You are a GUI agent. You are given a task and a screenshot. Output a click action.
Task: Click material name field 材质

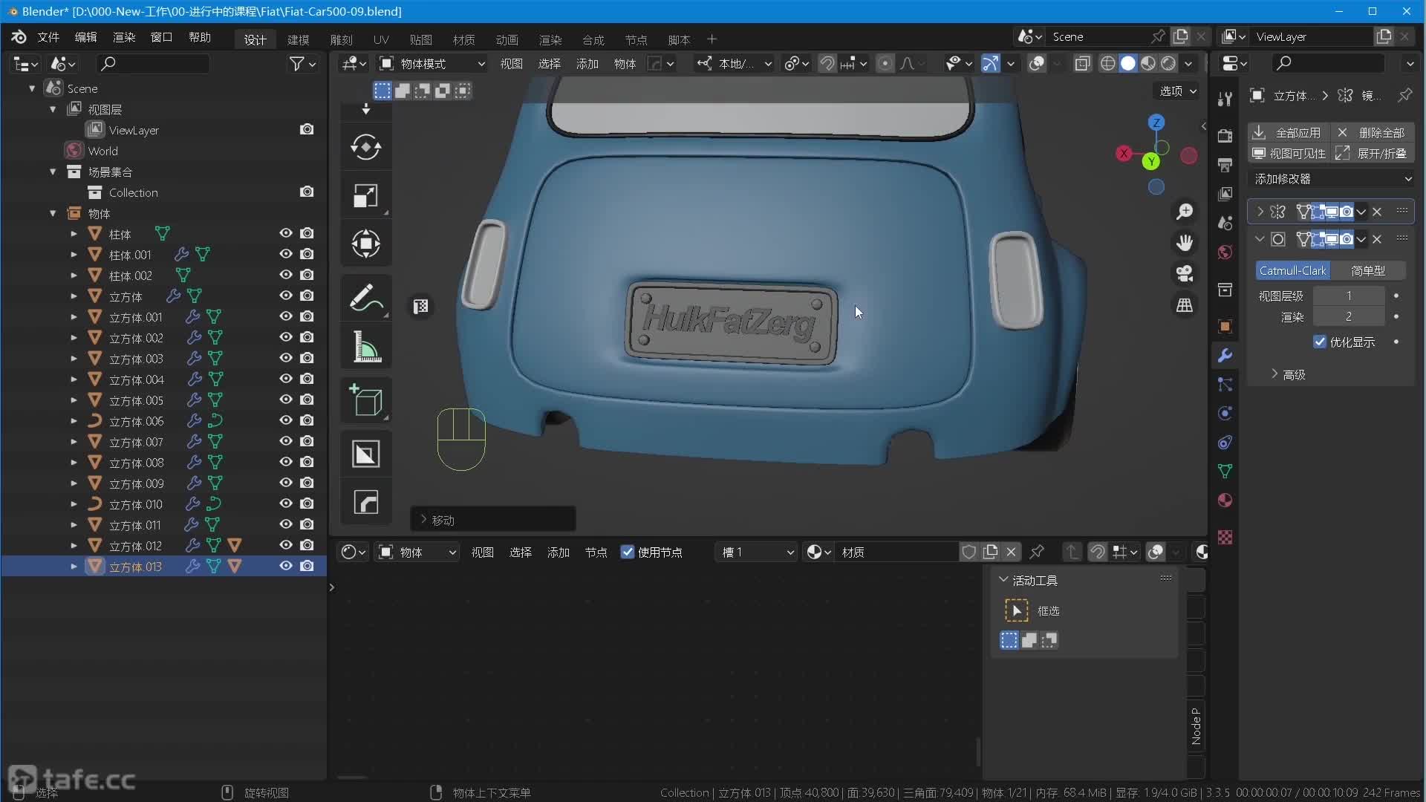pos(896,552)
